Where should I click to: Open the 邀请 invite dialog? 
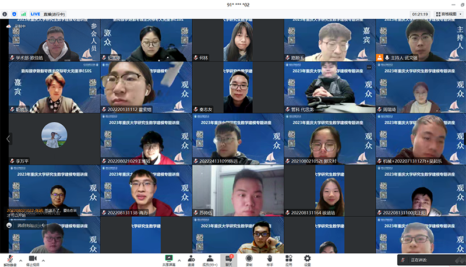tap(191, 261)
